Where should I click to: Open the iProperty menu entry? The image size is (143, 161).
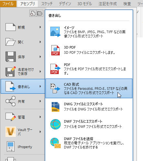23,147
